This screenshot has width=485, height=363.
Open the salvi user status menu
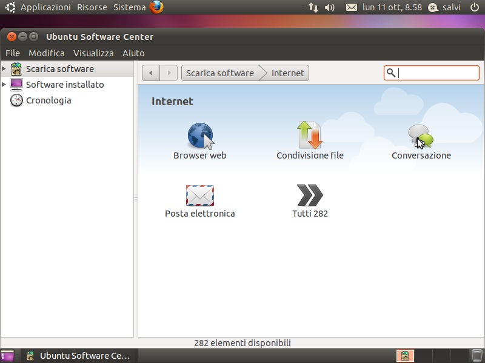click(x=444, y=7)
